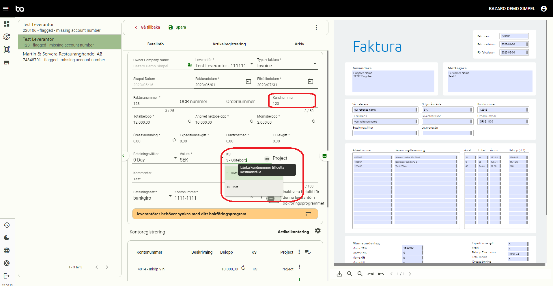
Task: Open the Betalningsvillkor dropdown
Action: pos(175,158)
